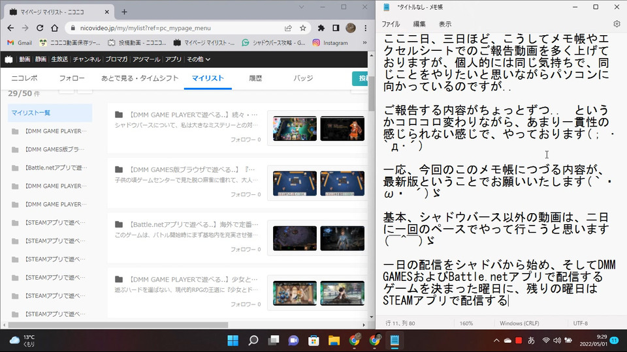This screenshot has height=352, width=627.
Task: Open 【Battle.netアプリで遊… sidebar folder
Action: point(50,168)
